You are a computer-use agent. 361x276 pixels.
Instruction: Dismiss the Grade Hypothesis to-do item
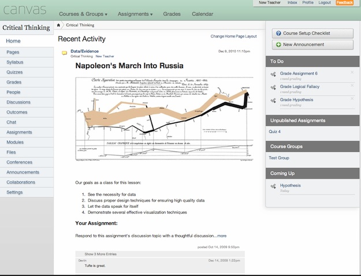coord(352,99)
